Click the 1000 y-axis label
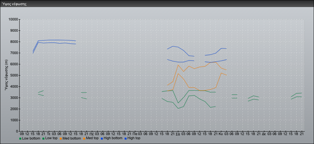Image resolution: width=314 pixels, height=144 pixels. tap(14, 120)
